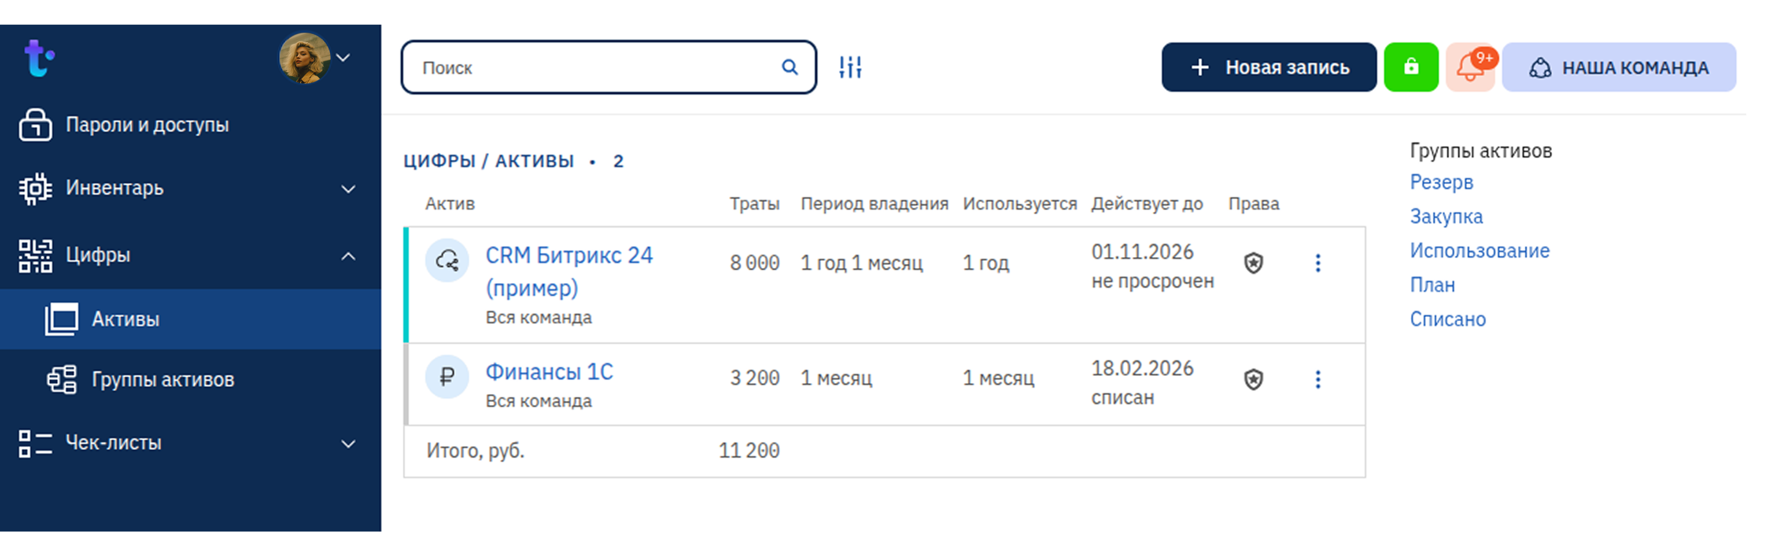Open the notifications bell with 9+ badge

point(1470,67)
